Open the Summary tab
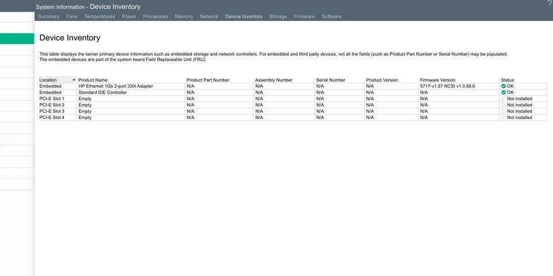Screen dimensions: 553x276 point(48,17)
